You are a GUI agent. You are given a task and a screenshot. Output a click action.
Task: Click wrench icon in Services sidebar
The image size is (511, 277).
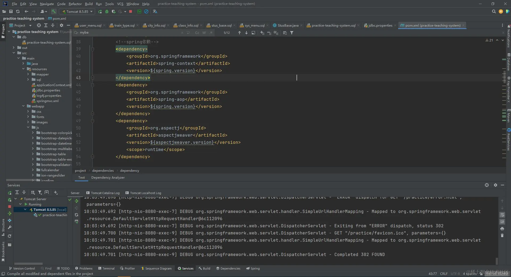10,227
